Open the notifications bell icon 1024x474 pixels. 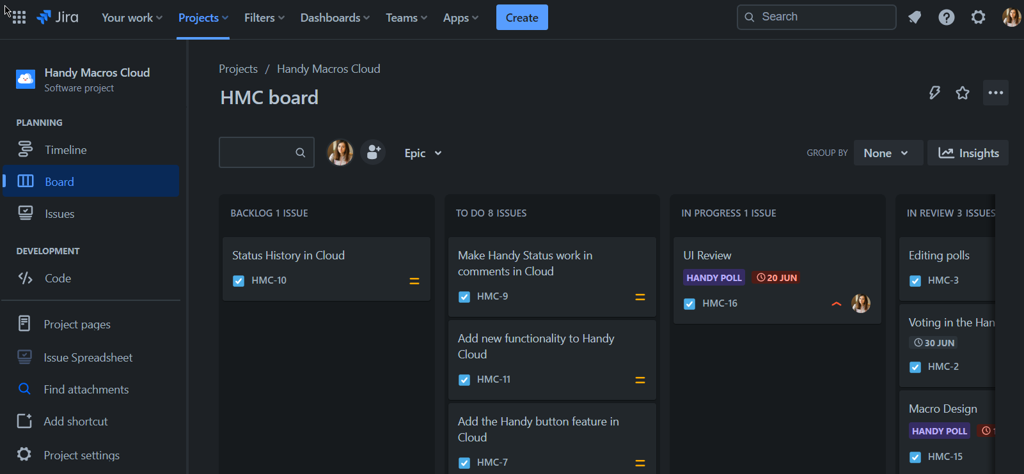(x=915, y=17)
